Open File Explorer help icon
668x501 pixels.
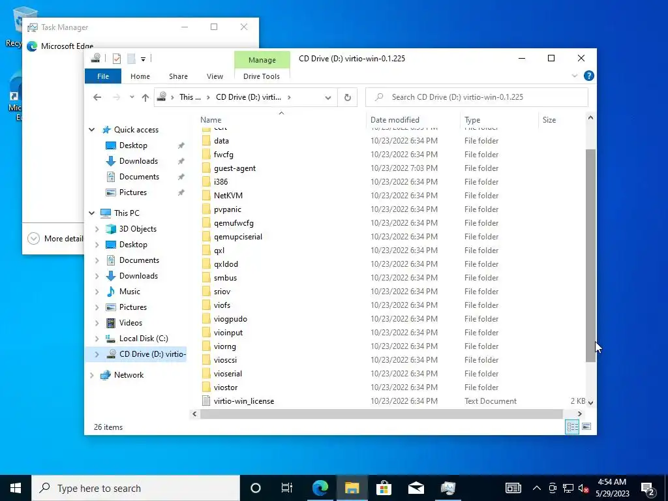(589, 76)
